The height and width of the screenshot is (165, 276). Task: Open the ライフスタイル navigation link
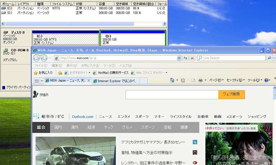coord(181,117)
